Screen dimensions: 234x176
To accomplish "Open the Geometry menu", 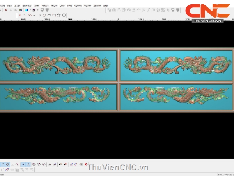I will [27, 5].
